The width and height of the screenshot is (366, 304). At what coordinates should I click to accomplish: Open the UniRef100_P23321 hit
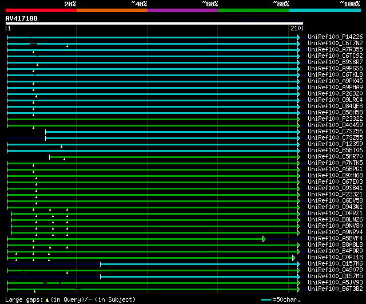pyautogui.click(x=335, y=195)
